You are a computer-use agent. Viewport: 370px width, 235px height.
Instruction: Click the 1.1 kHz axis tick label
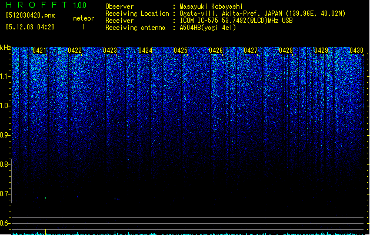[x=5, y=76]
